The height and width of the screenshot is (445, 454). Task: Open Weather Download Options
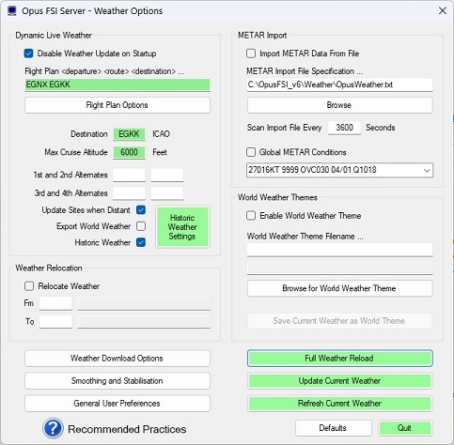[x=117, y=359]
